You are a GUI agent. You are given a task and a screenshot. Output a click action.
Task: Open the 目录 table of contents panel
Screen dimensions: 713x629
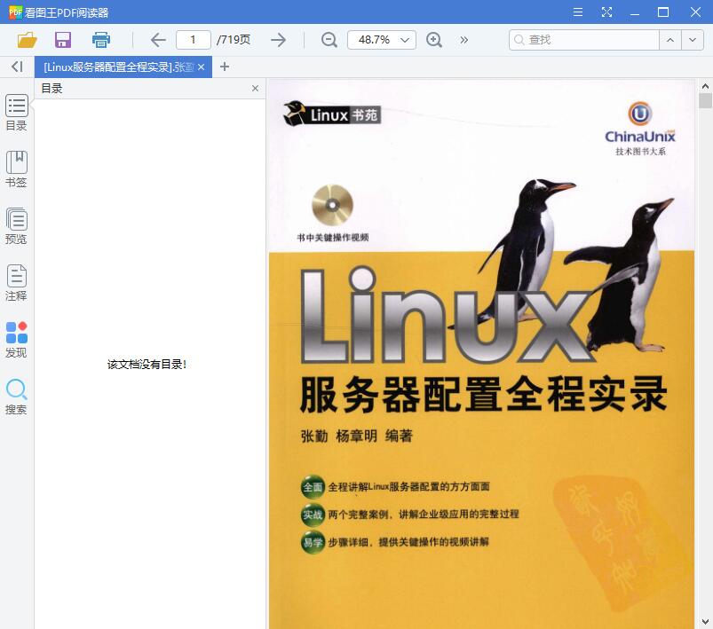16,113
